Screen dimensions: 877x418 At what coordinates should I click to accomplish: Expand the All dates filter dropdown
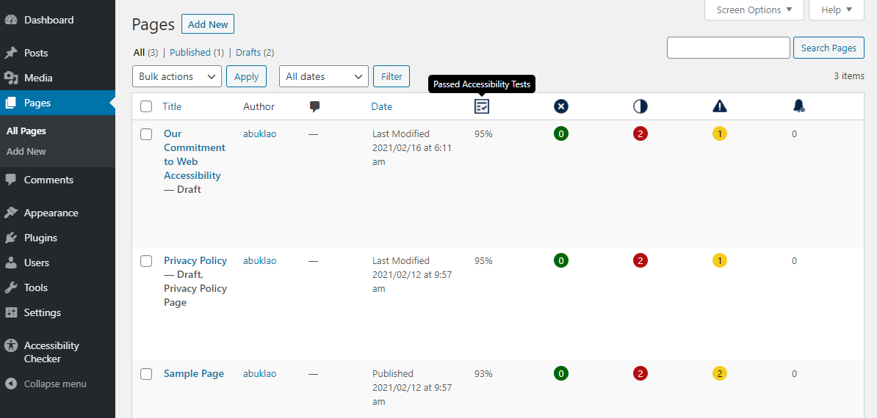[324, 76]
